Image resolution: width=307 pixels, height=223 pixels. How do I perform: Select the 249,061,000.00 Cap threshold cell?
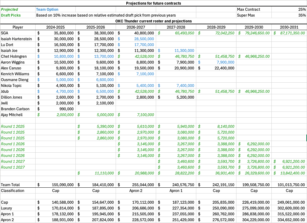click(x=289, y=202)
